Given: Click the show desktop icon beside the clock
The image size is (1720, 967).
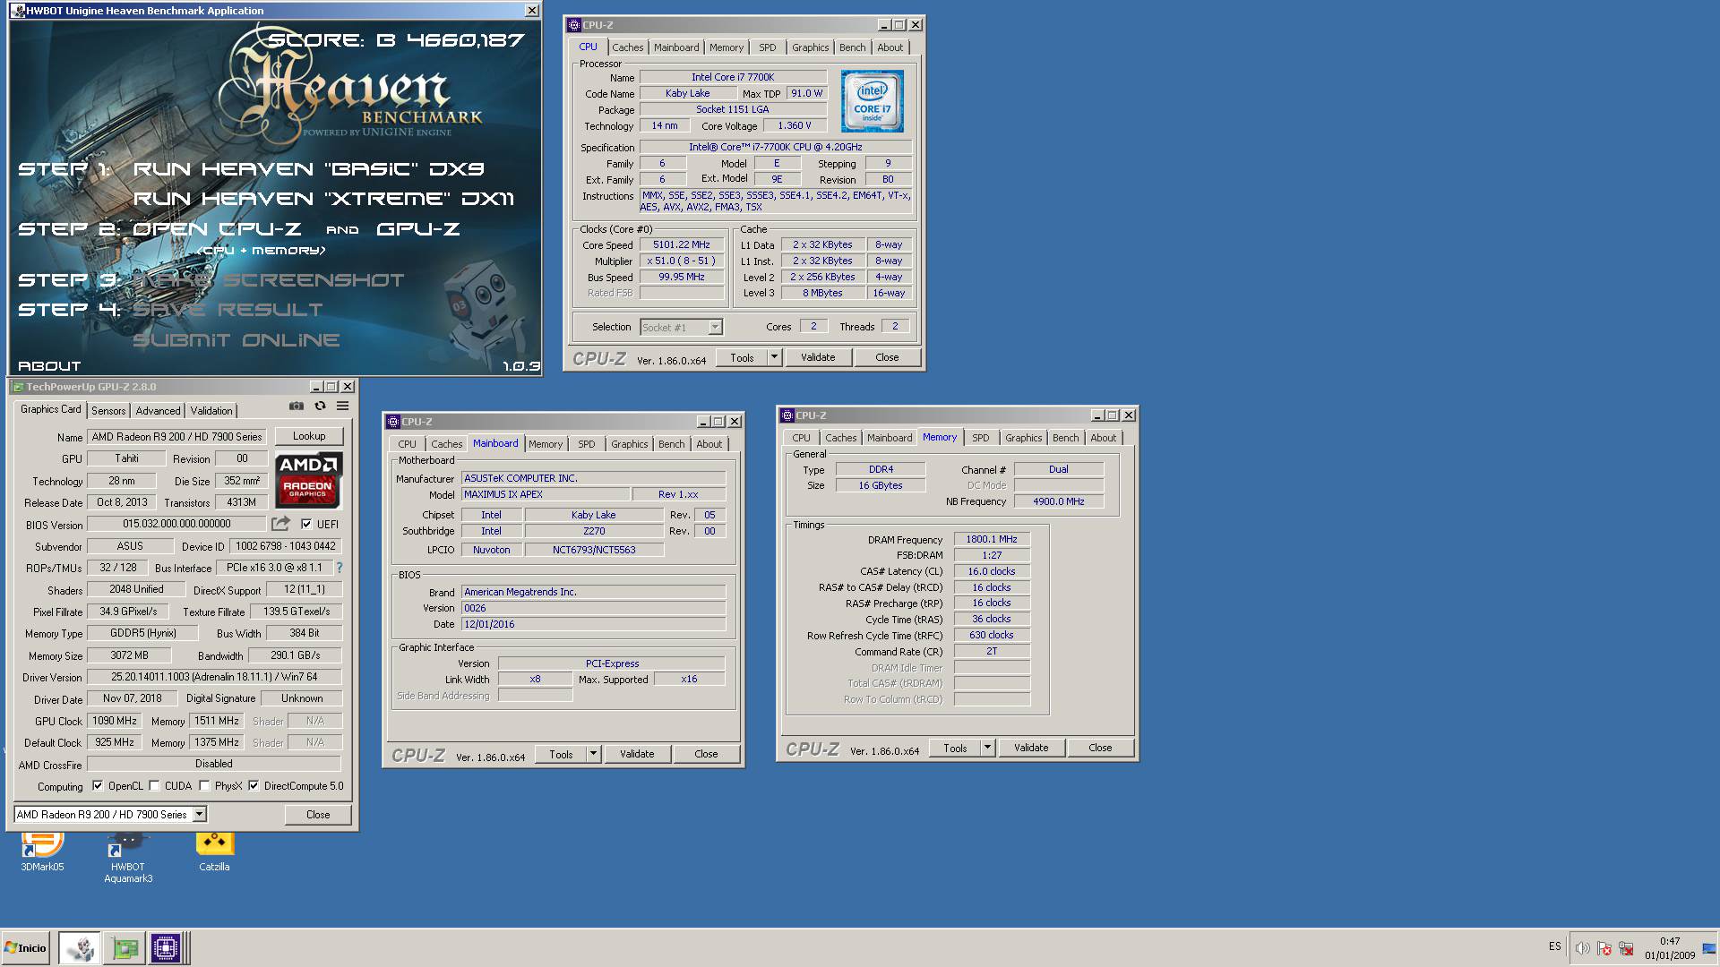Looking at the screenshot, I should (1707, 948).
